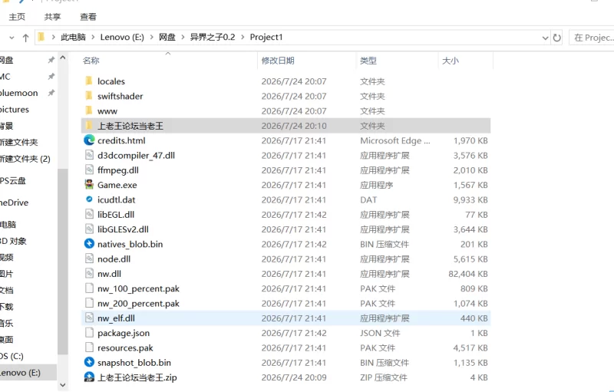614x392 pixels.
Task: Click 2026/7/24 20:10 date cell
Action: click(294, 126)
